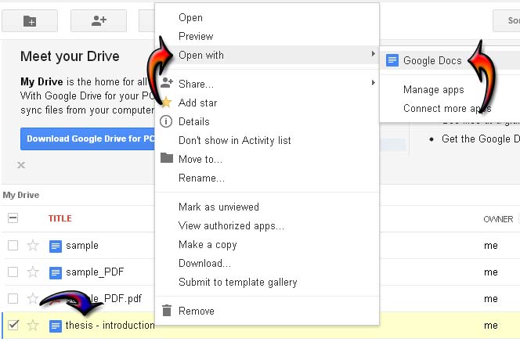Click the new folder toolbar button
This screenshot has width=520, height=342.
30,21
